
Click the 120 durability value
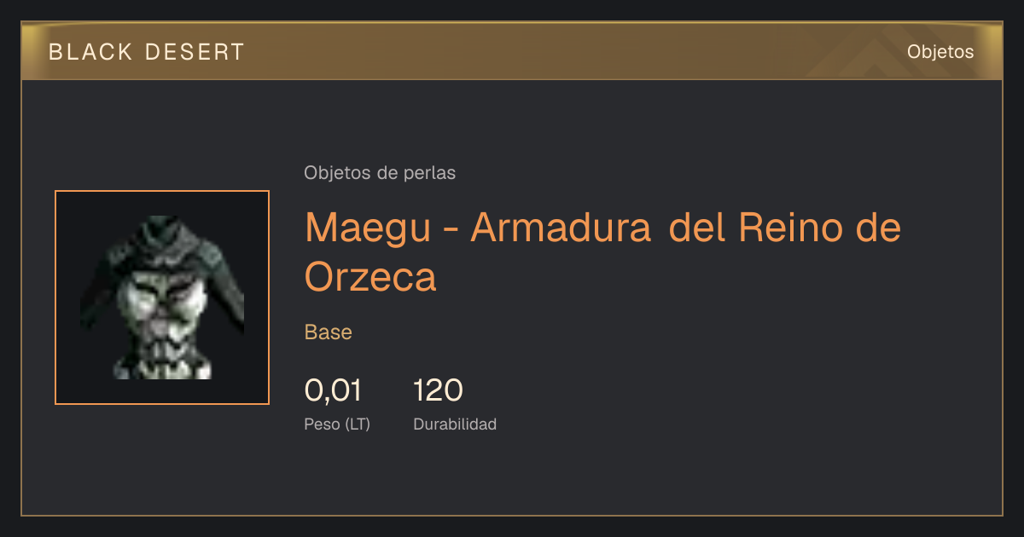438,390
